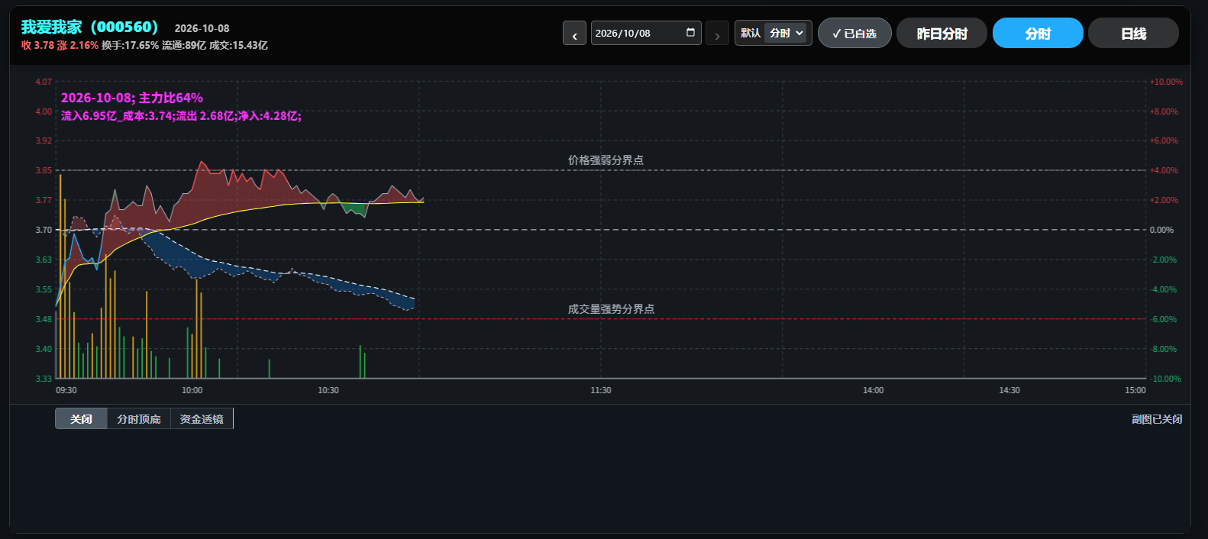The image size is (1208, 539).
Task: Toggle 已自选 watchlist button
Action: tap(854, 34)
